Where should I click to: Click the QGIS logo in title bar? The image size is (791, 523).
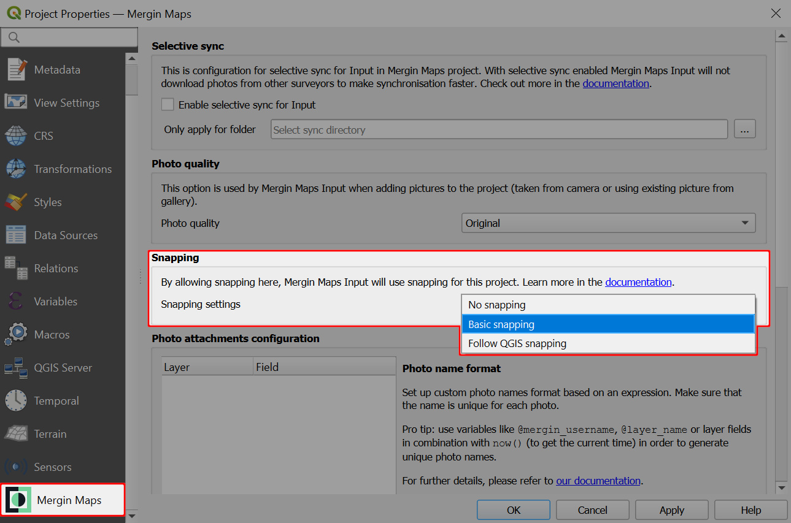coord(13,13)
